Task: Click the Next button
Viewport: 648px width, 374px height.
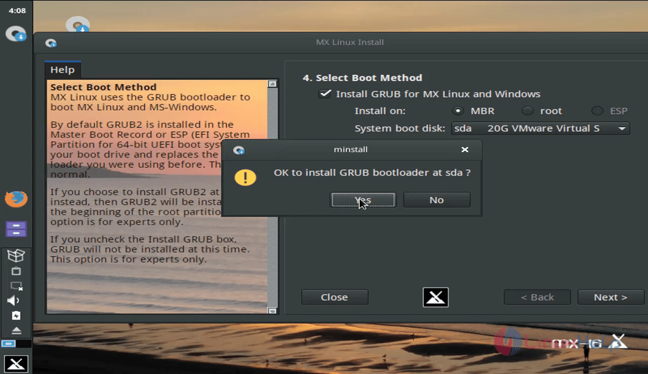Action: click(610, 297)
